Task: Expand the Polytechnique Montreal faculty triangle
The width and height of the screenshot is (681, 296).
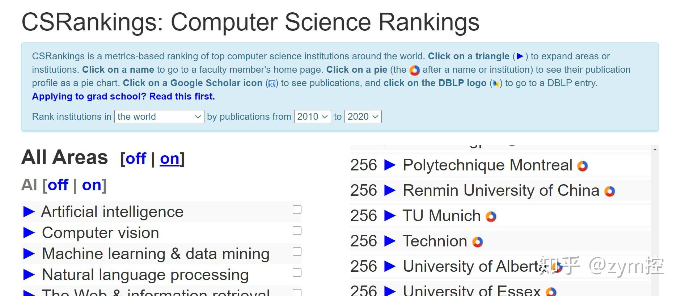Action: 390,165
